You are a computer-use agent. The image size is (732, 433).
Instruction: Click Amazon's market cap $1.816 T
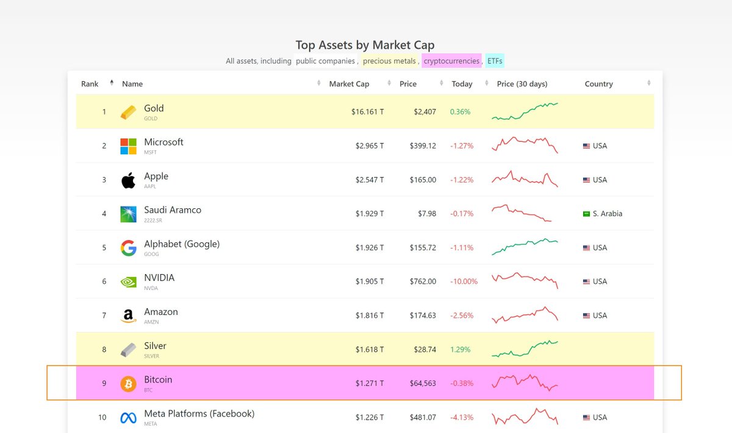(370, 315)
